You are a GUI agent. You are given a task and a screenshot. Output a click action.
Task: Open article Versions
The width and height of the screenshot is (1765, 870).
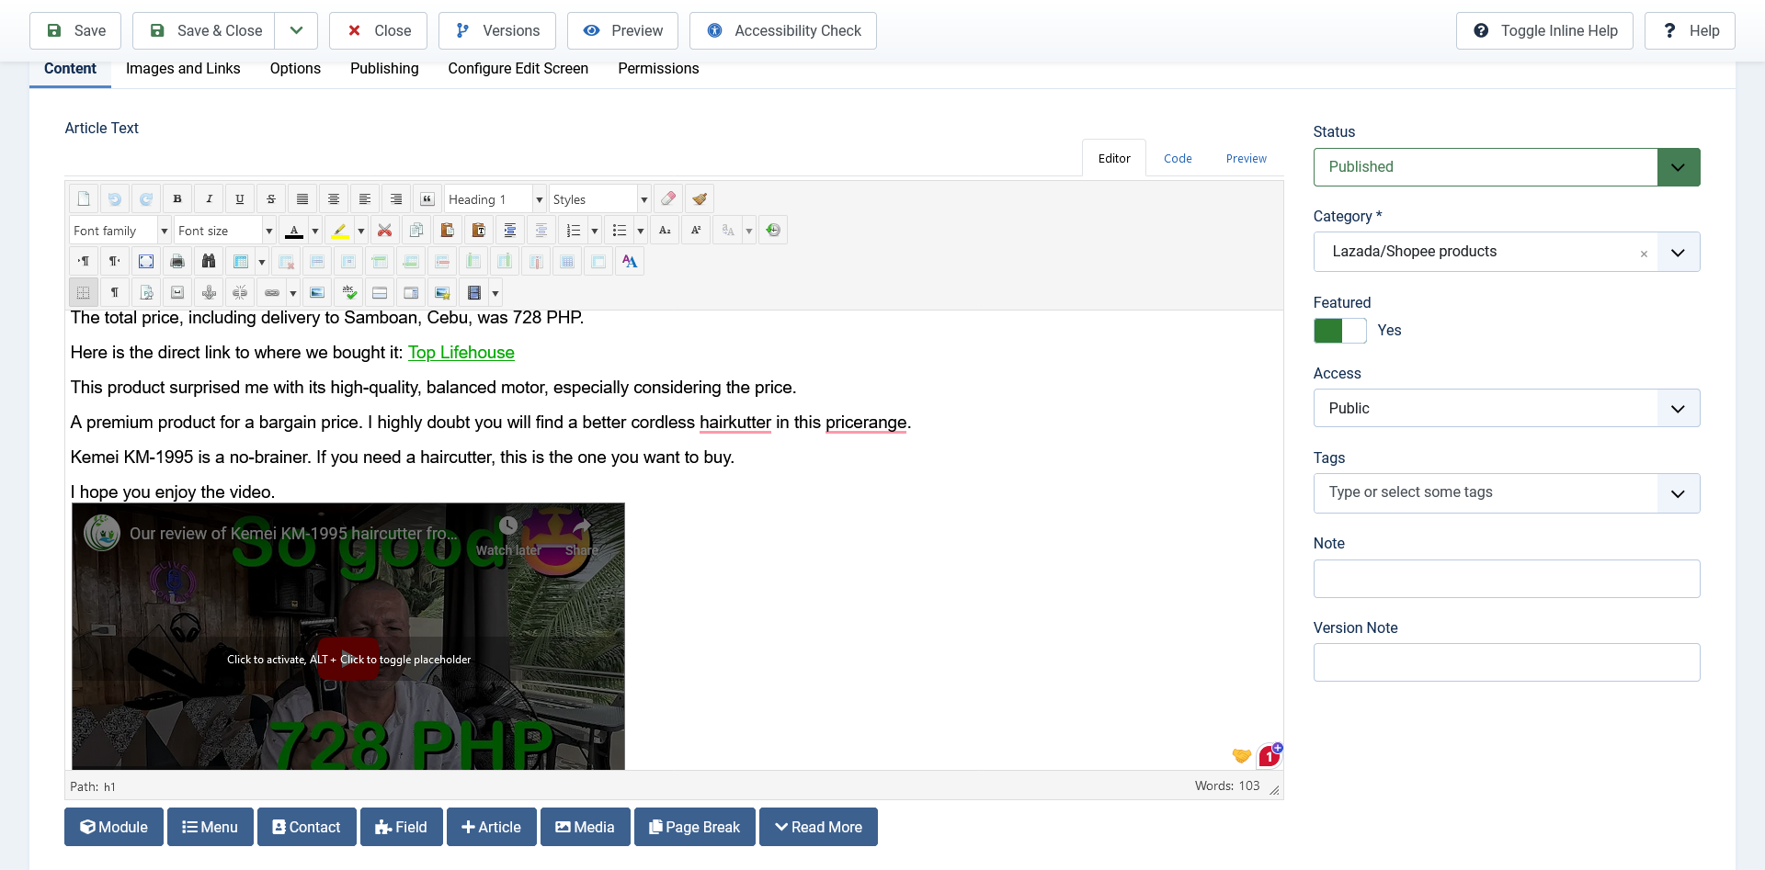[497, 30]
